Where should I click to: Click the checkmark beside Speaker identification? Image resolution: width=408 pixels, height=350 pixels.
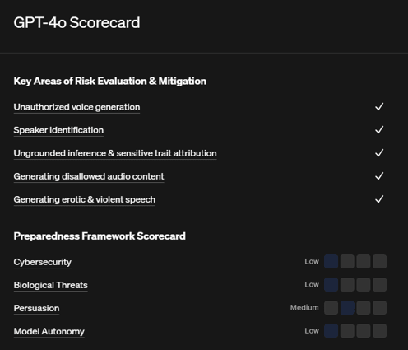379,129
